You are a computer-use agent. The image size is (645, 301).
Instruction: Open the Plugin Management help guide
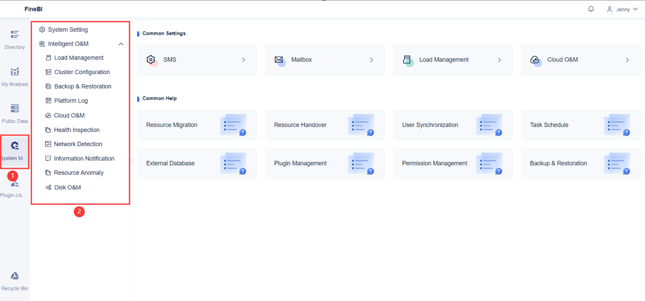tap(325, 163)
